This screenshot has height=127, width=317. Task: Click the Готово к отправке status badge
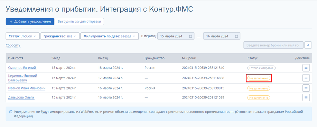pyautogui.click(x=261, y=68)
